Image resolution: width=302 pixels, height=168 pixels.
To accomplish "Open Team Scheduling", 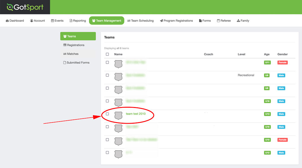I will (140, 21).
